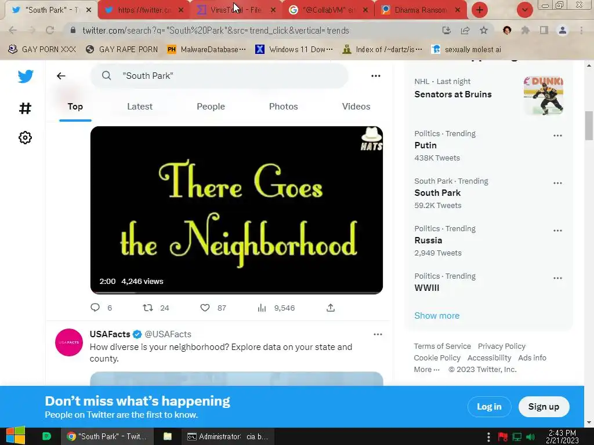
Task: Go back with the search arrow
Action: (61, 76)
